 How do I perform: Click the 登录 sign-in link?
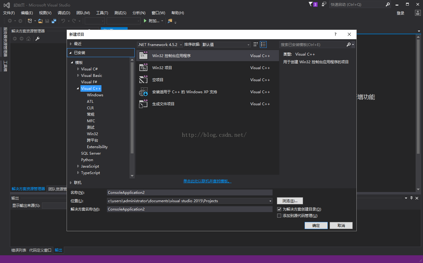[x=400, y=13]
